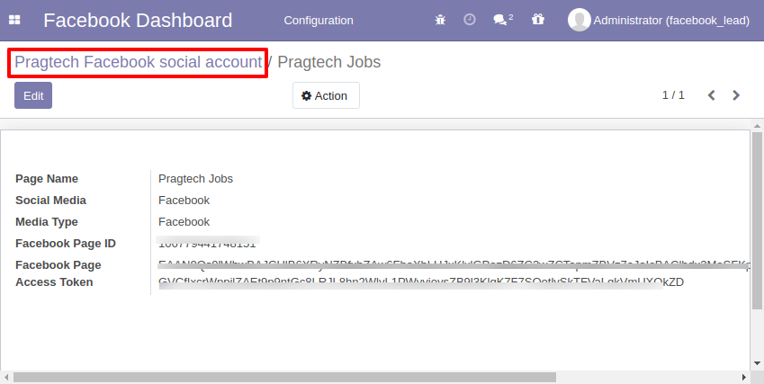Click the Administrator avatar picture
The width and height of the screenshot is (764, 384).
[580, 20]
